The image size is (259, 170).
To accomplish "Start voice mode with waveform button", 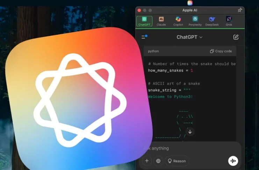I will click(x=233, y=161).
